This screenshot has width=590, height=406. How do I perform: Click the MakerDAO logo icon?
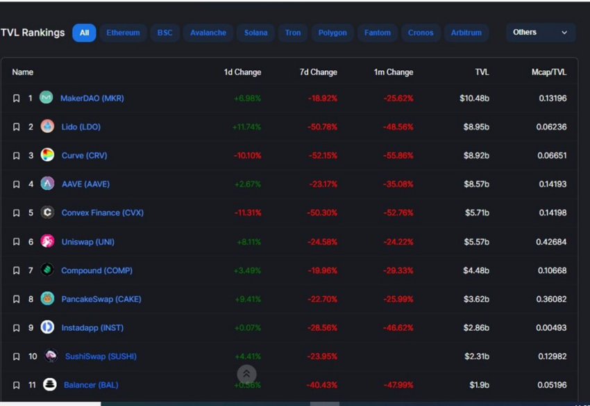(x=47, y=97)
